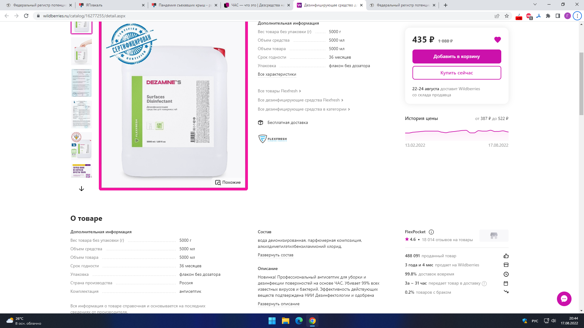Switch to the ЧАС — что это tab
Image resolution: width=584 pixels, height=328 pixels.
(x=257, y=5)
